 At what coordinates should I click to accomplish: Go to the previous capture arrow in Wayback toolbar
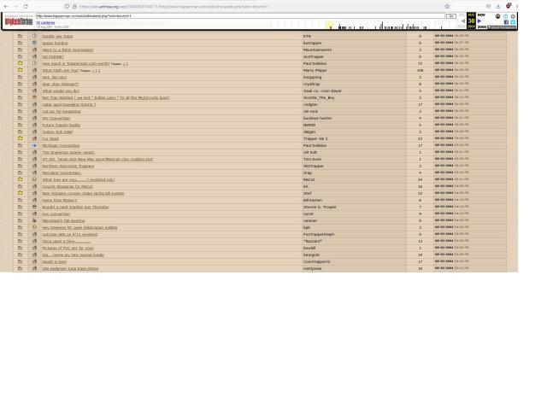[x=463, y=21]
